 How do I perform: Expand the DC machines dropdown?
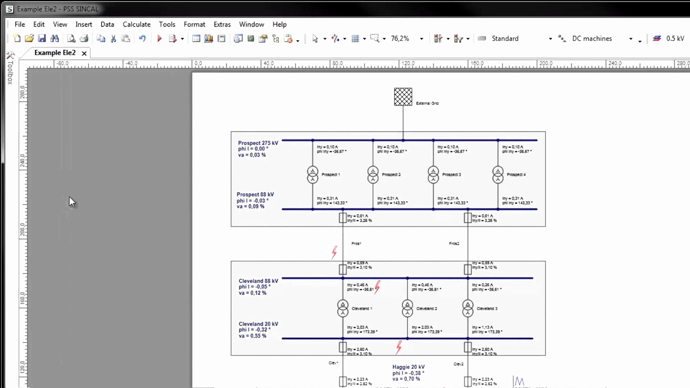point(631,38)
